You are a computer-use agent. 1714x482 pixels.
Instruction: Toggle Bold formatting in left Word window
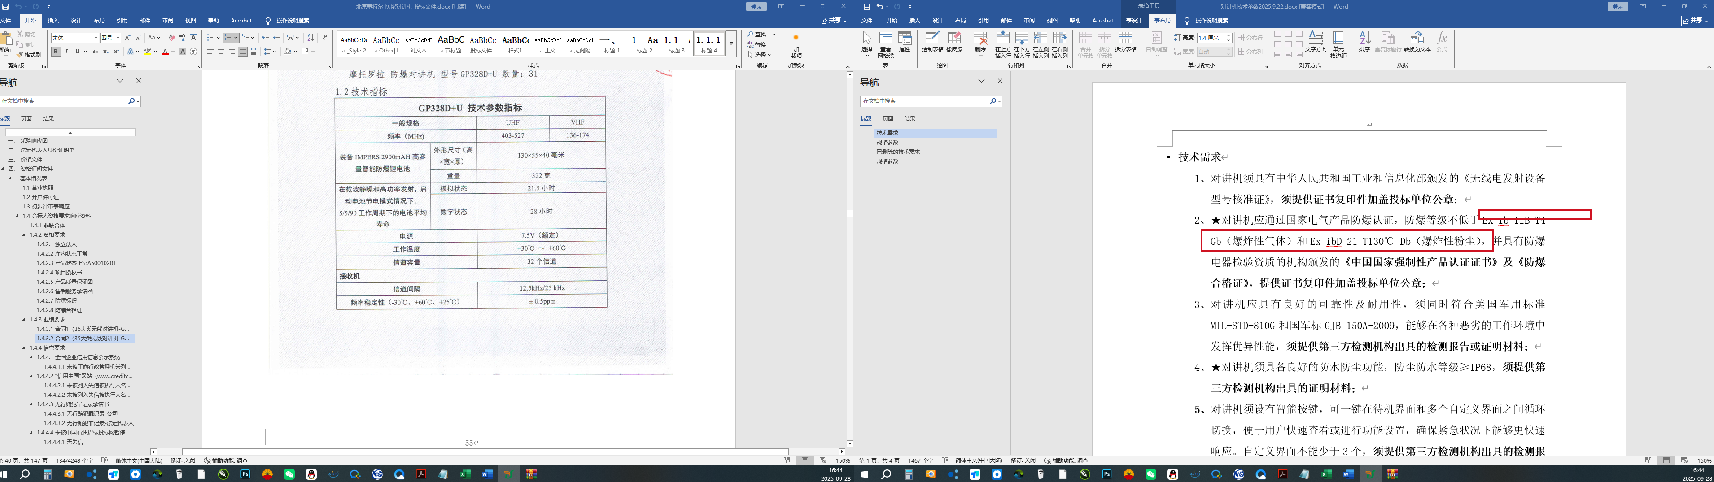pos(56,52)
